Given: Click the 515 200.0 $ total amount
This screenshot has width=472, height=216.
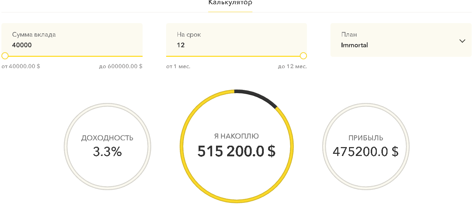Looking at the screenshot, I should point(236,151).
